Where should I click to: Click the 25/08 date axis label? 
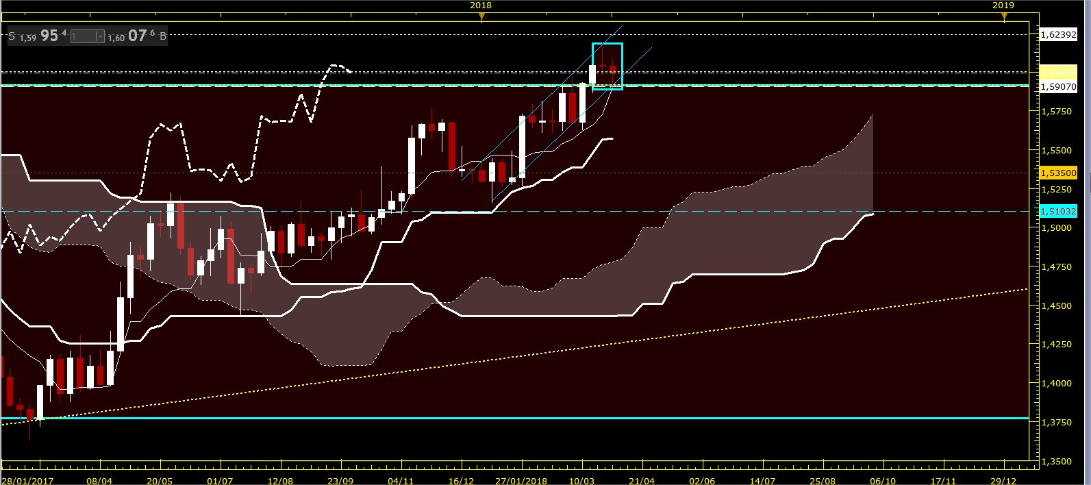(x=823, y=480)
